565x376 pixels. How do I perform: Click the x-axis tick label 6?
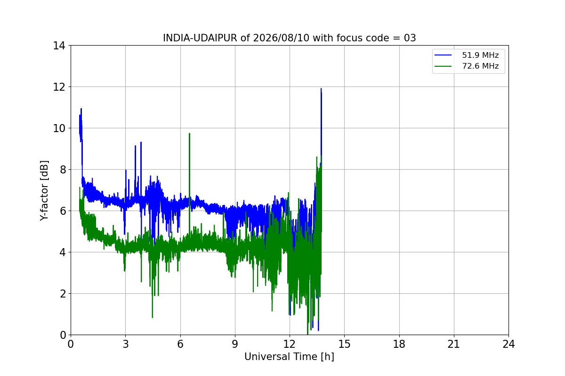pos(180,344)
